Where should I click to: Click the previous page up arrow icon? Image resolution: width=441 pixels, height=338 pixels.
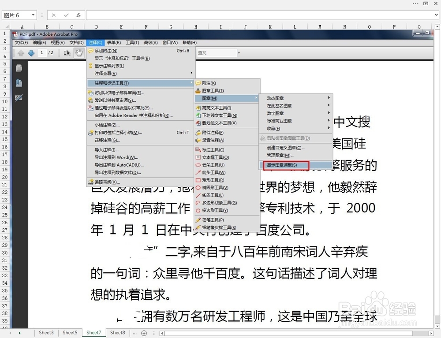point(21,53)
